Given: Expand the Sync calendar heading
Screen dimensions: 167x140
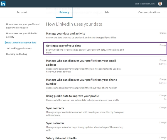Looking at the screenshot, I should coord(55,123).
